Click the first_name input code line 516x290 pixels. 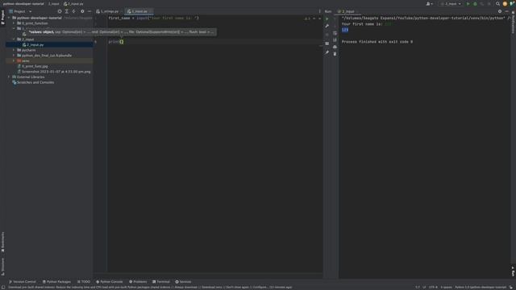click(154, 18)
